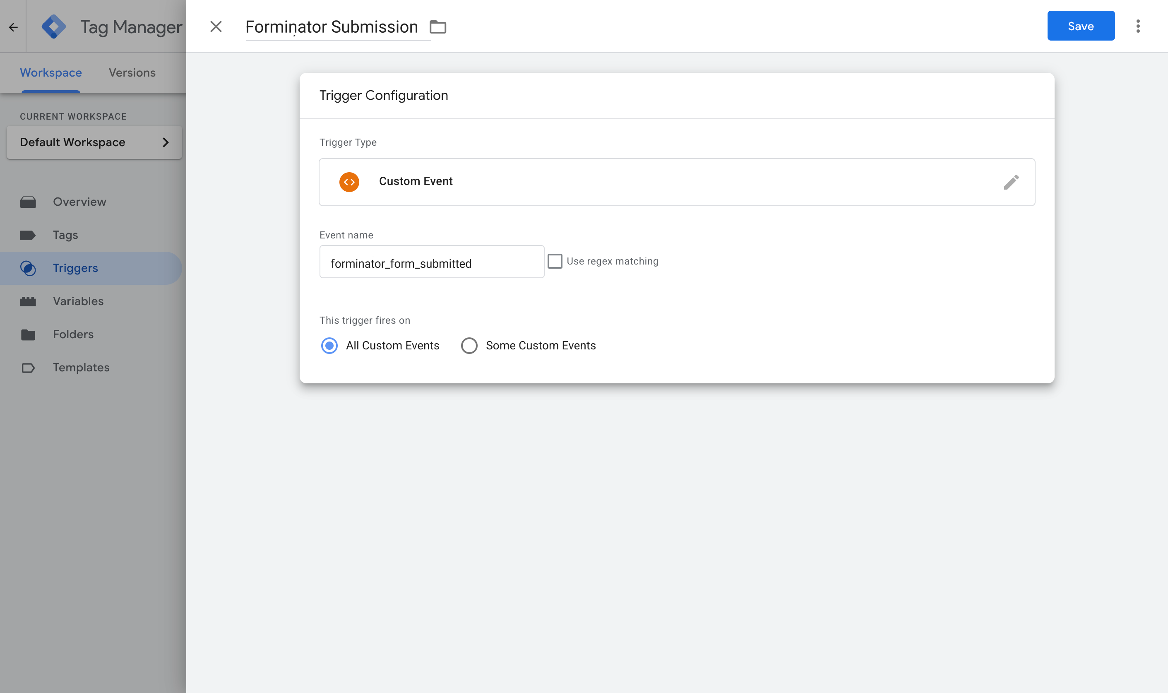The image size is (1168, 693).
Task: Open the Overview sidebar icon
Action: tap(28, 202)
